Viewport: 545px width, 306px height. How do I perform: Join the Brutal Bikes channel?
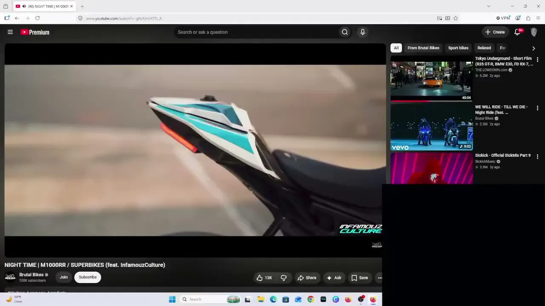point(63,277)
